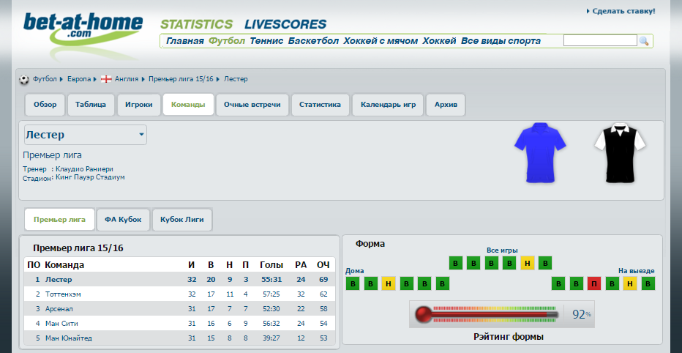Click the England flag icon in breadcrumb

pyautogui.click(x=106, y=79)
